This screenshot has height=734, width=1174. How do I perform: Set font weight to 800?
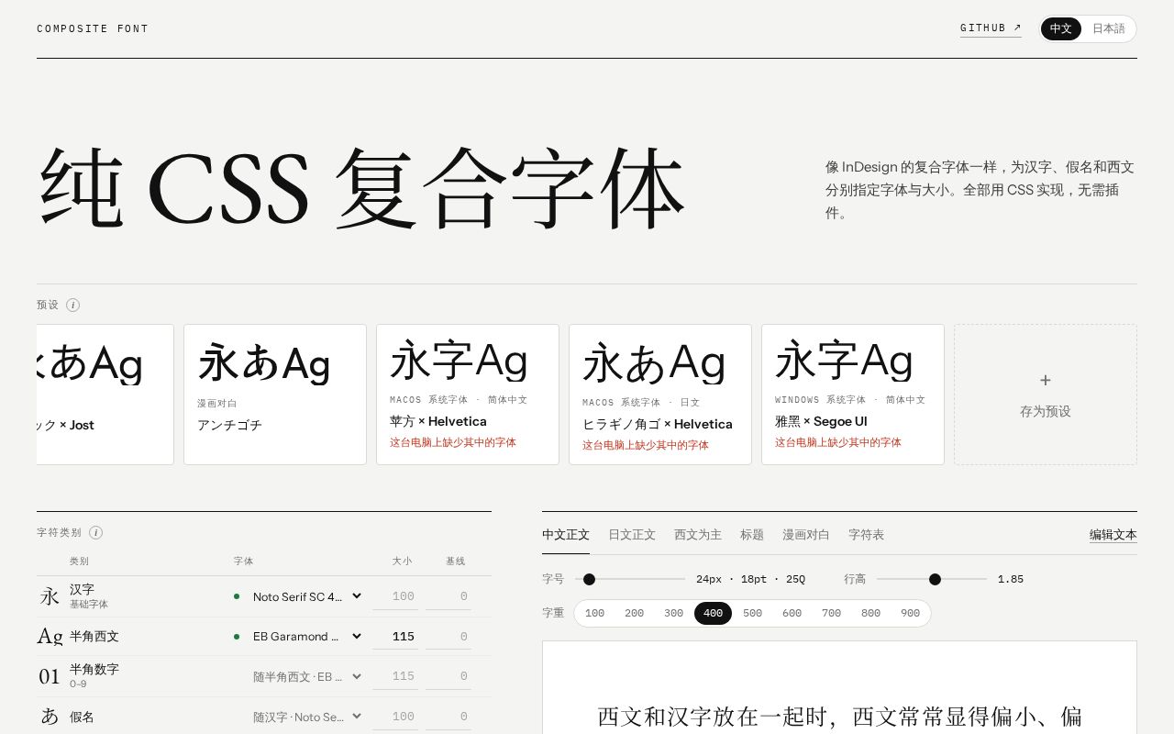(870, 613)
